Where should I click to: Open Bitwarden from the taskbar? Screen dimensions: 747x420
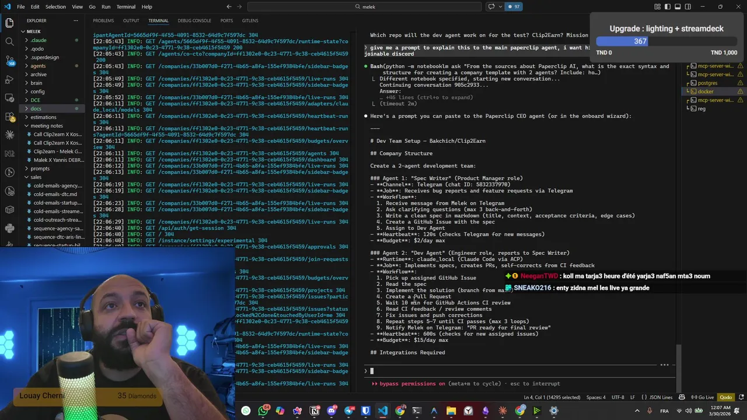[x=366, y=411]
